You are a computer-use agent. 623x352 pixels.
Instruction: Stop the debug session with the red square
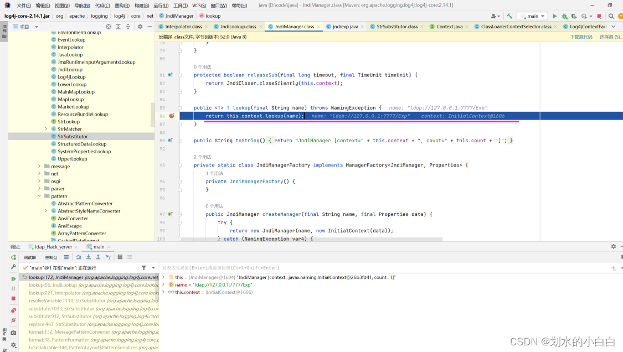point(13,298)
